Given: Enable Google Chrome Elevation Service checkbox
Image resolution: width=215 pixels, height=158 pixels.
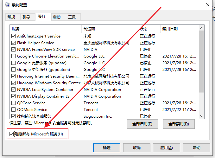Looking at the screenshot, I should (x=13, y=56).
